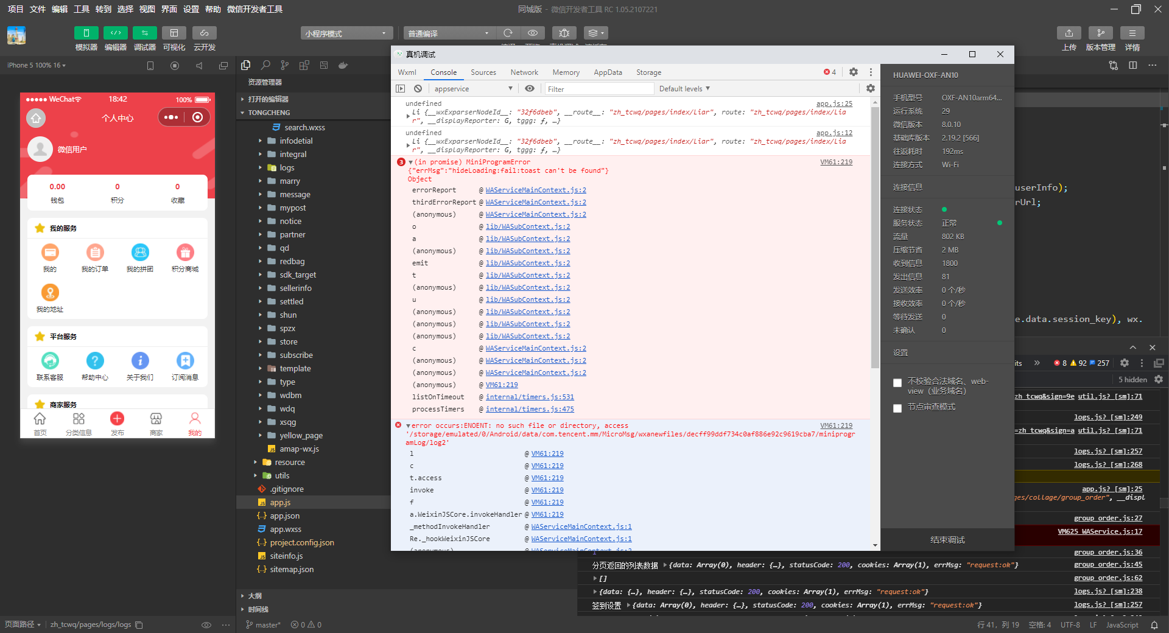The width and height of the screenshot is (1169, 633).
Task: Enable 不校验合法域名 checkbox
Action: point(897,383)
